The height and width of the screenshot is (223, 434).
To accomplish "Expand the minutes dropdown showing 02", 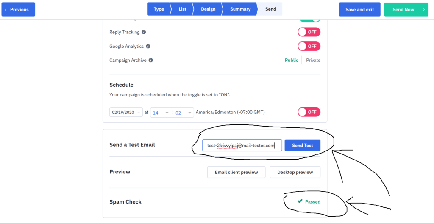I will click(184, 113).
